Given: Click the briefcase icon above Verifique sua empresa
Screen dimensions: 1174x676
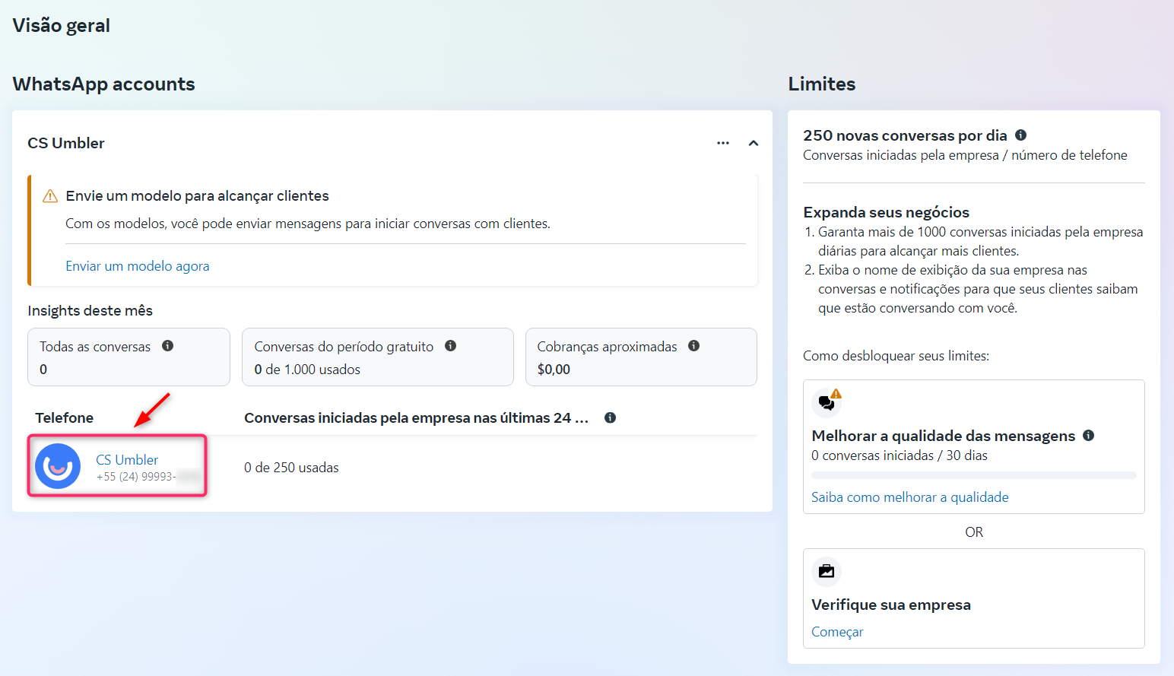Looking at the screenshot, I should 827,571.
